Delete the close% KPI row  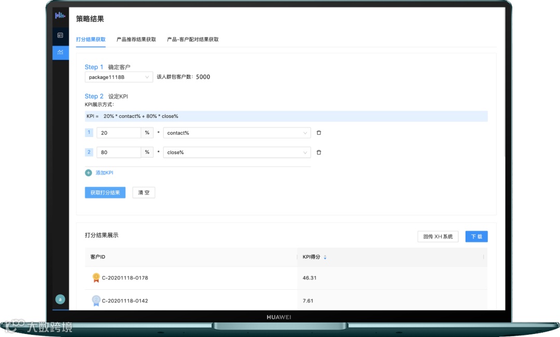click(x=319, y=152)
